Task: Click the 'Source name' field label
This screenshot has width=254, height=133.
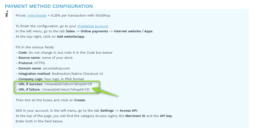Action: pyautogui.click(x=29, y=58)
